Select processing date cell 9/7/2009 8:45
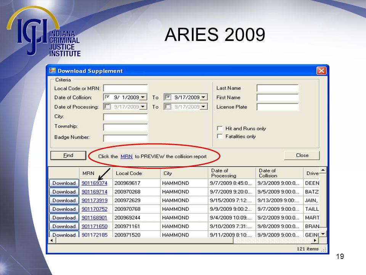366x275 pixels. click(x=232, y=183)
